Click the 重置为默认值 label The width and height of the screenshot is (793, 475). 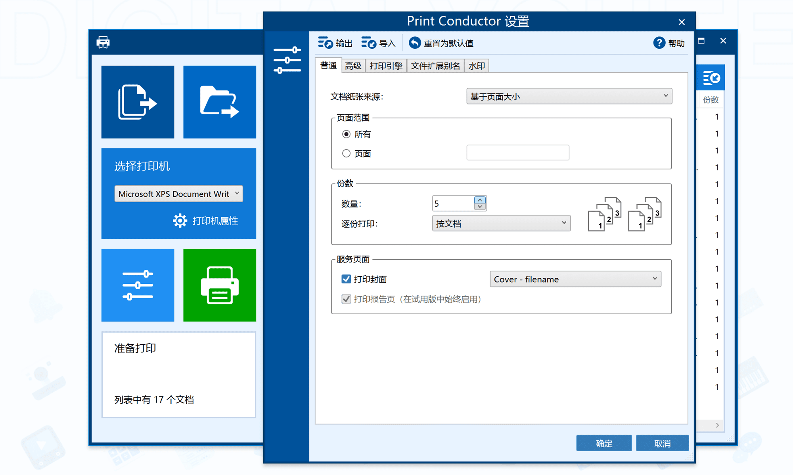tap(449, 43)
